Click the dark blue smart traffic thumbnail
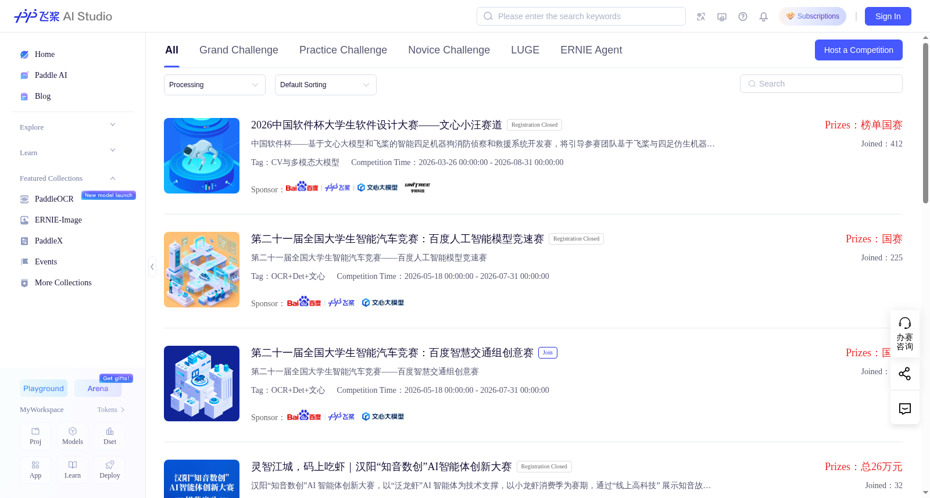This screenshot has height=498, width=930. 202,384
